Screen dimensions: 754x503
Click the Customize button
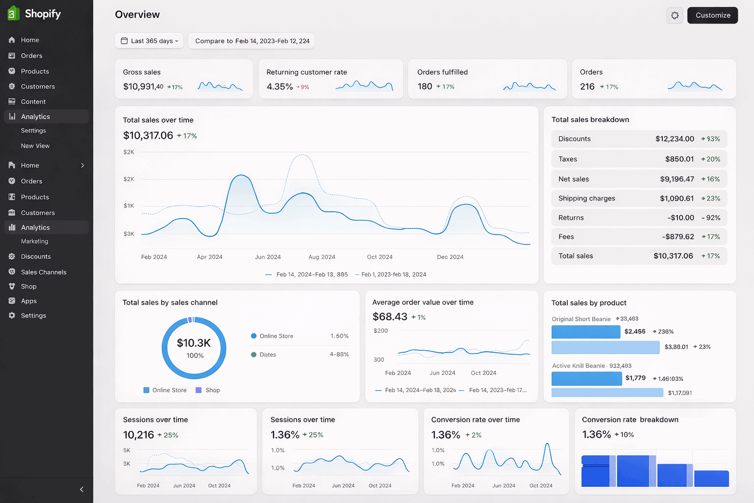712,15
